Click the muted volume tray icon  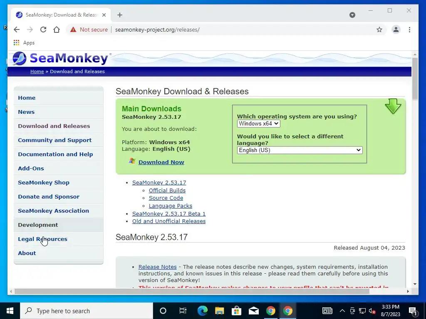coord(372,311)
